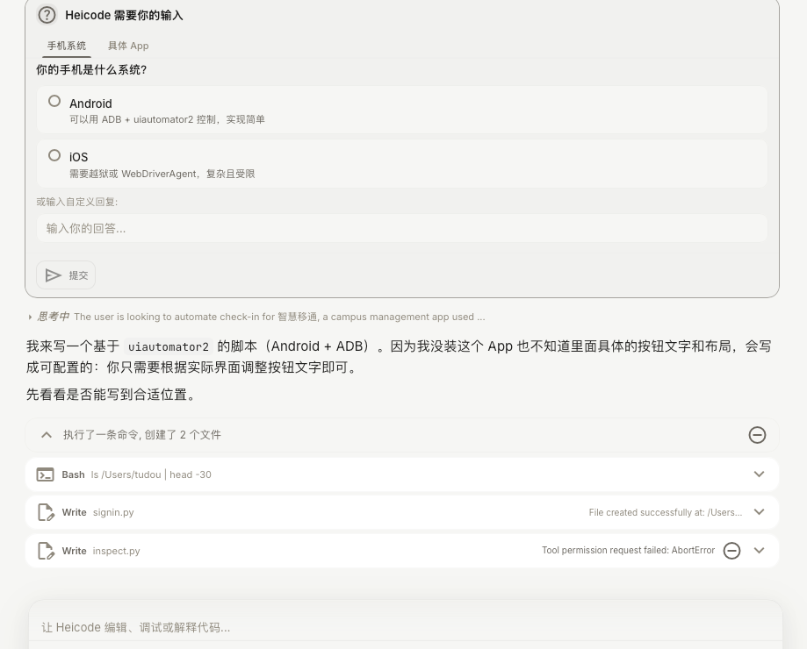Click the inspect.py file name

pos(116,551)
